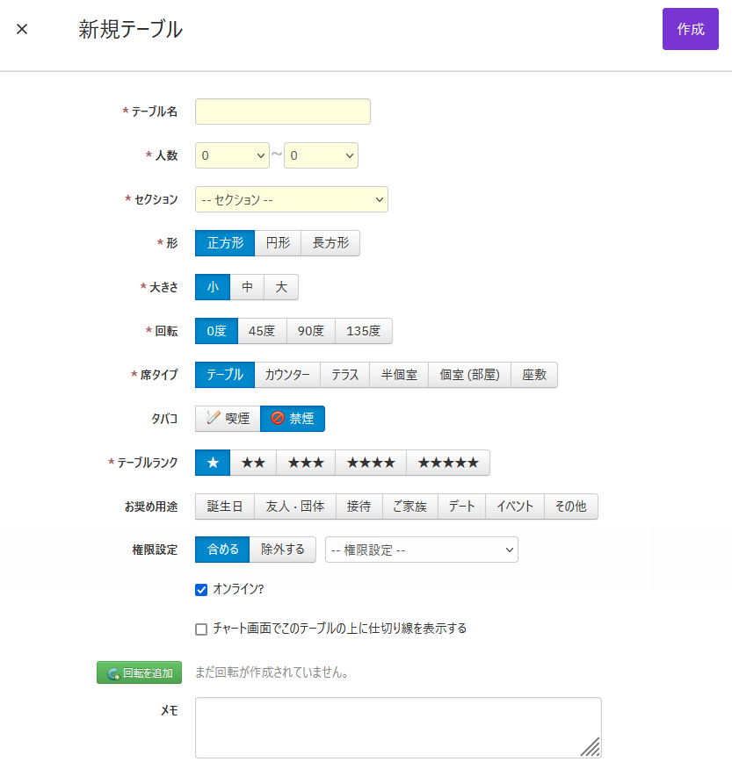Close the new table dialog with X
732x762 pixels.
click(x=22, y=29)
